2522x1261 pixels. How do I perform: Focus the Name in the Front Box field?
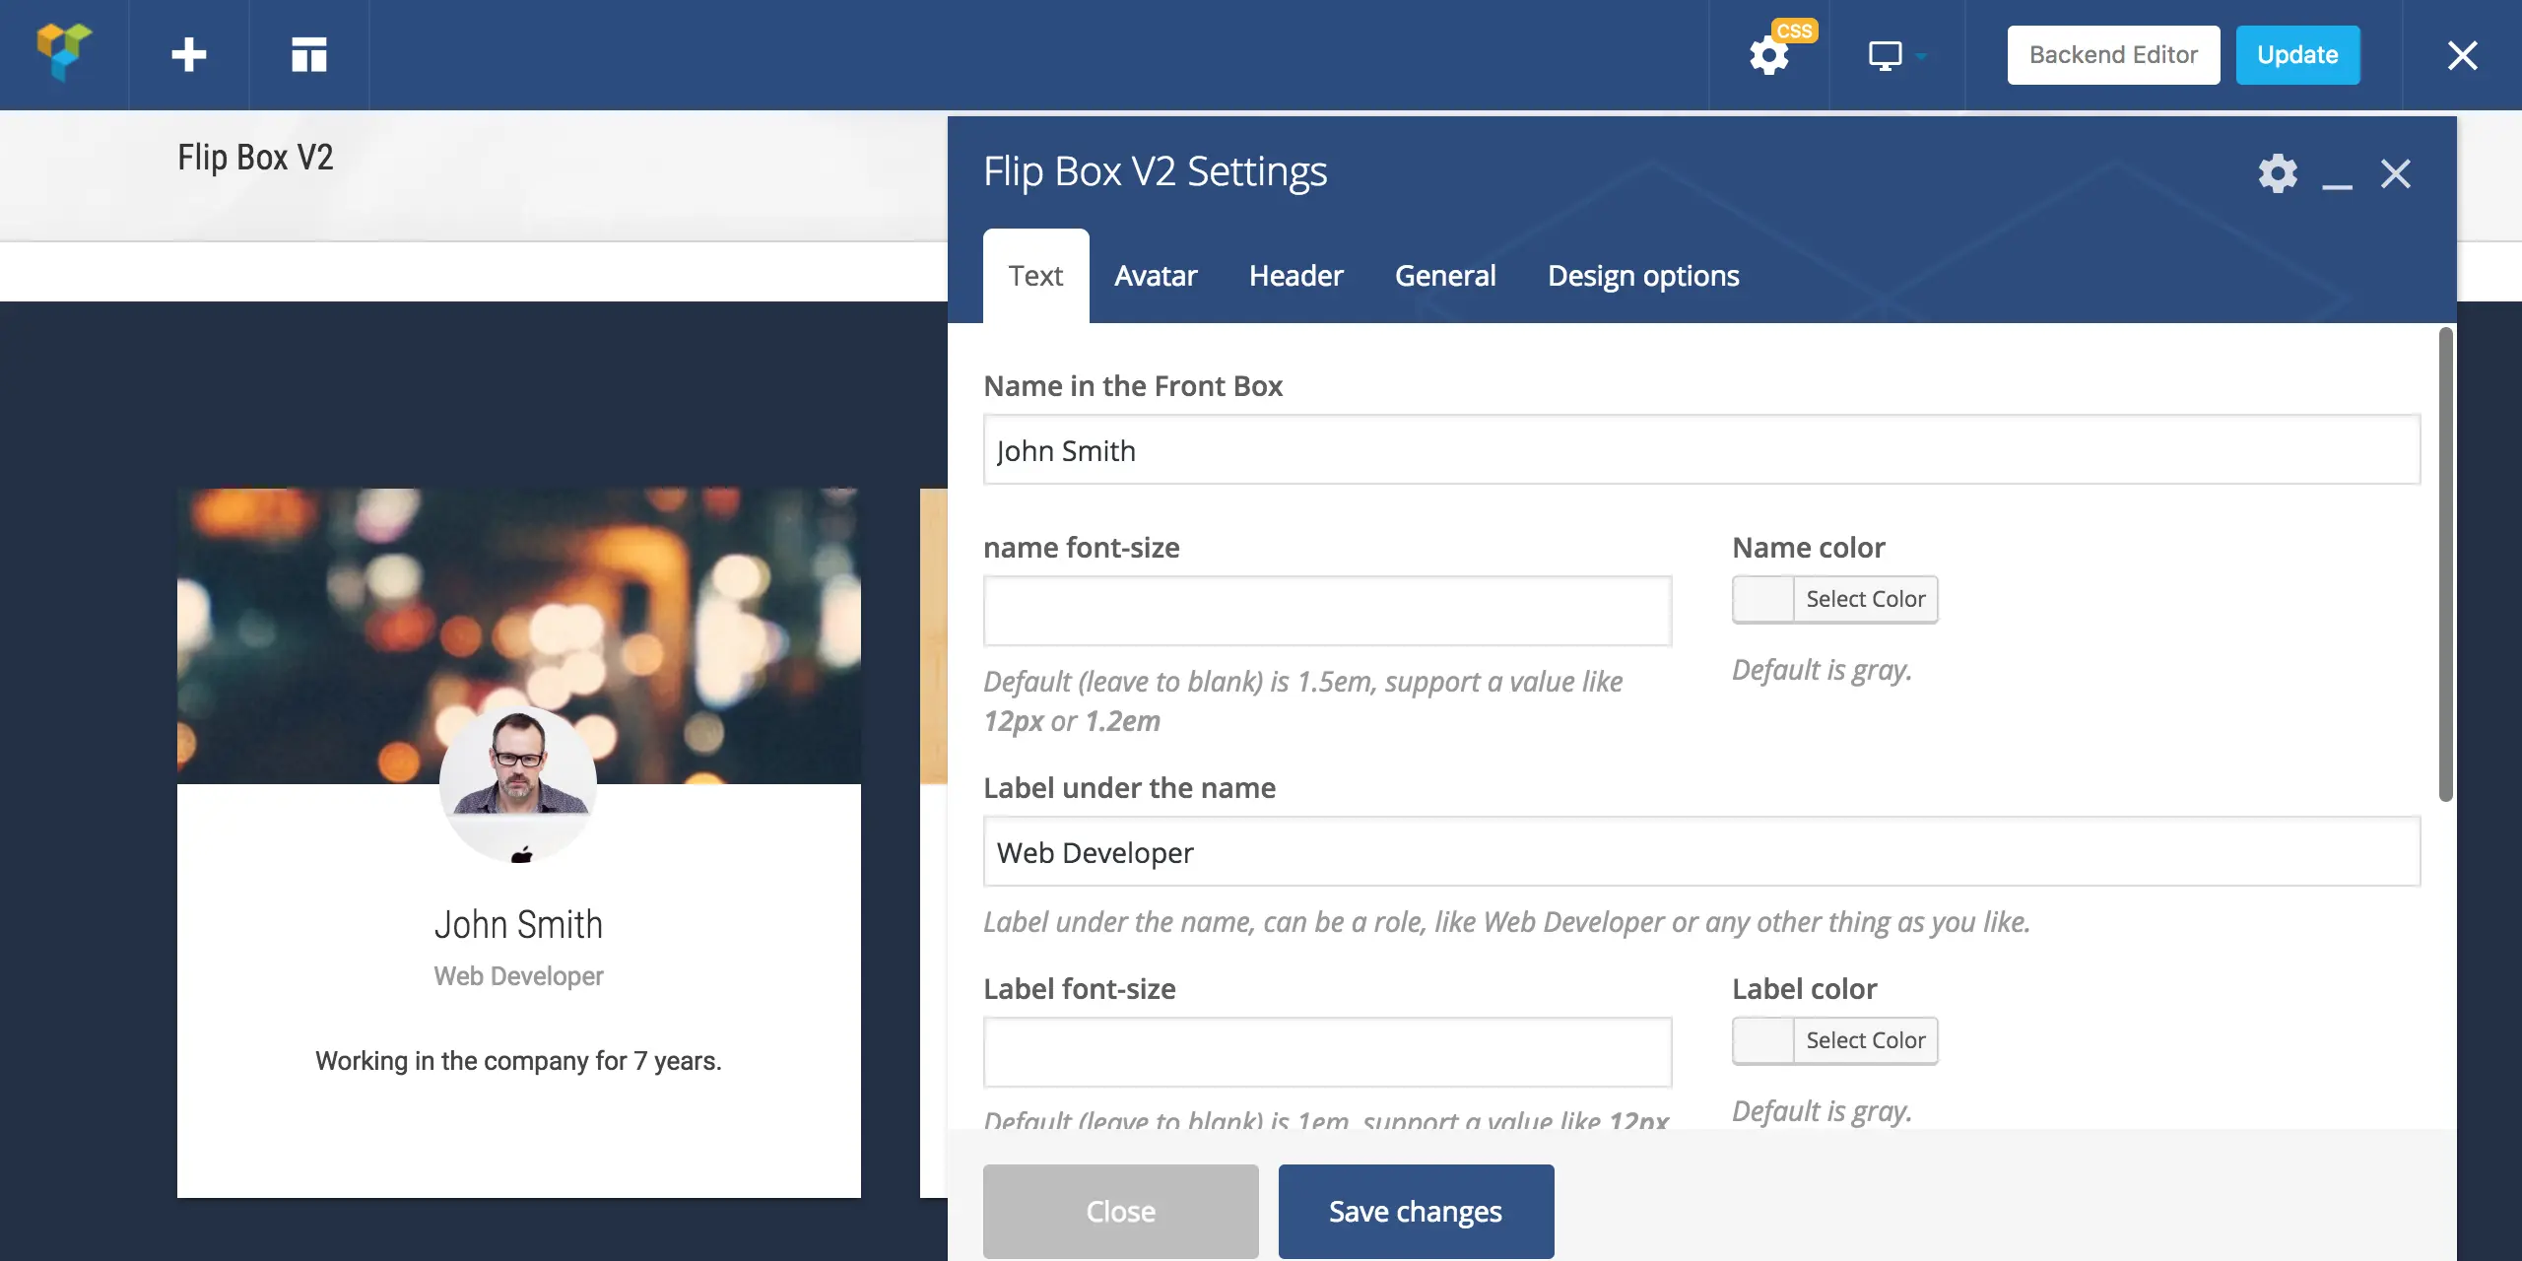(1701, 450)
